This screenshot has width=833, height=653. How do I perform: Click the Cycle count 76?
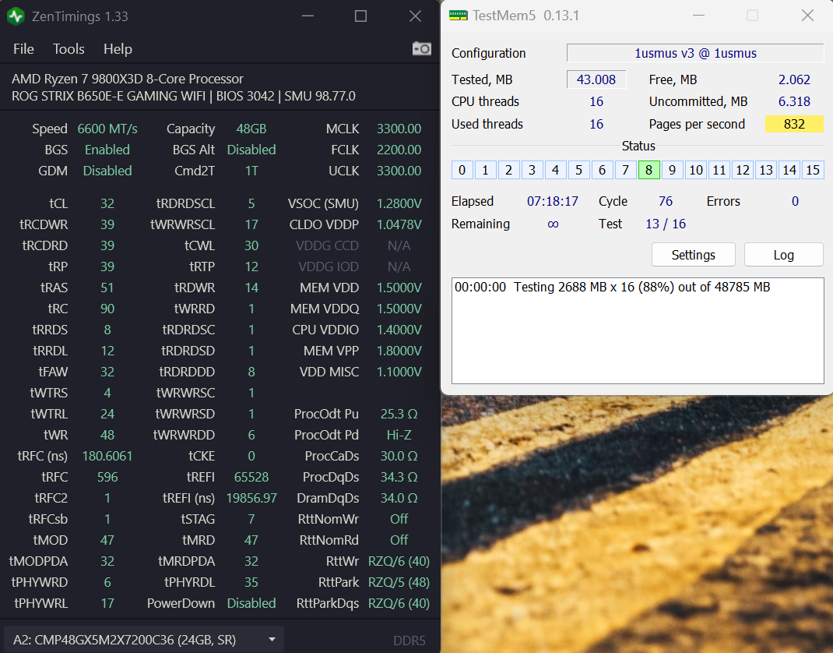click(666, 201)
